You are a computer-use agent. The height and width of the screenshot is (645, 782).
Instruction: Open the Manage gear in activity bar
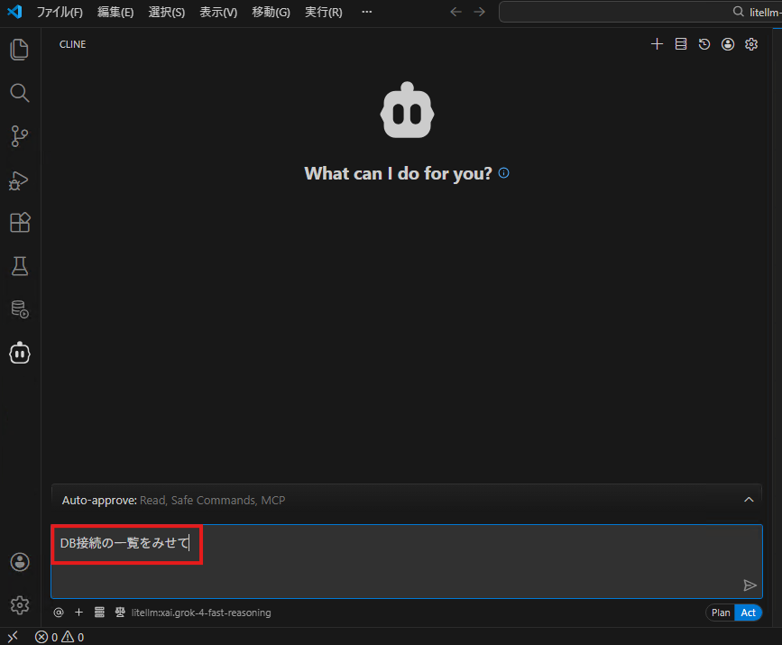[x=20, y=605]
